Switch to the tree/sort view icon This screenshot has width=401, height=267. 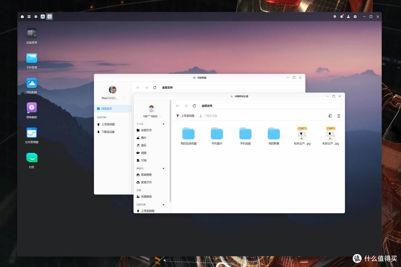tap(330, 116)
